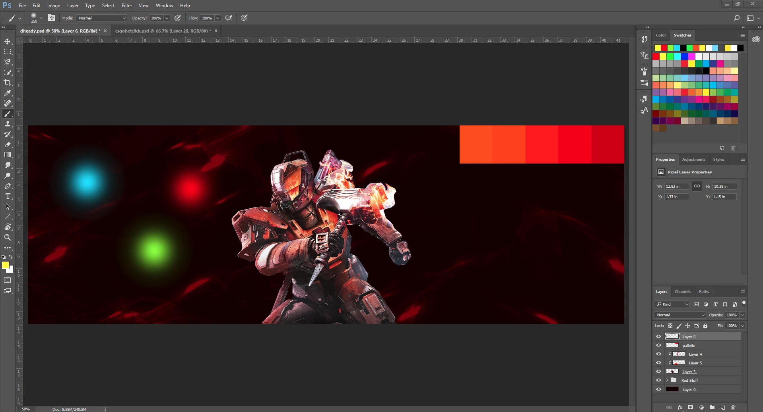
Task: Select the Quick Selection tool
Action: coord(8,72)
